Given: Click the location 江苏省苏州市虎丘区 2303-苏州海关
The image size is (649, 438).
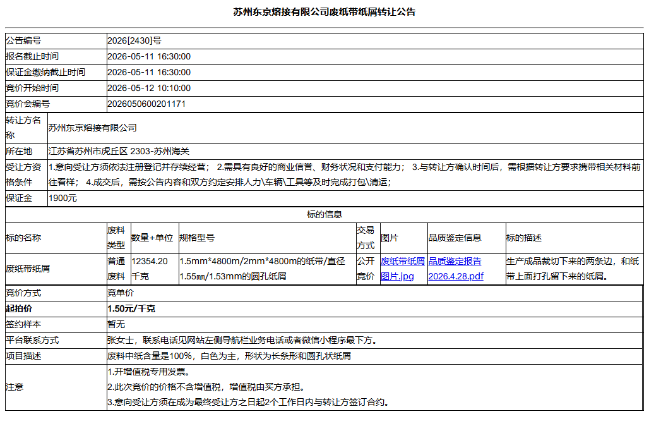Looking at the screenshot, I should pos(119,151).
